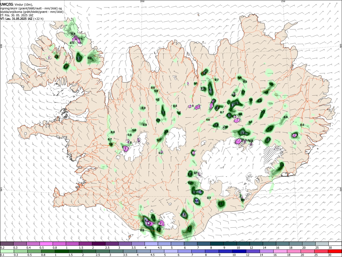Click the '25' label under top legend row
The height and width of the screenshot is (257, 342).
(318, 248)
